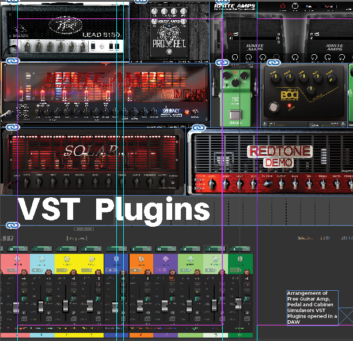Click the caption starting 'Arrangement of Free Guitar Amp'
Screen dimensions: 353x341
[x=313, y=308]
